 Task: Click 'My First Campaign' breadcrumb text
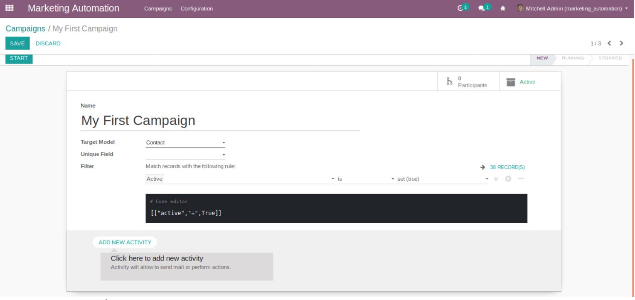point(85,29)
